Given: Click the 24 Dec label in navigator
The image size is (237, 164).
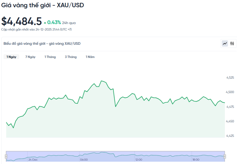Looking at the screenshot, I should pyautogui.click(x=33, y=160).
